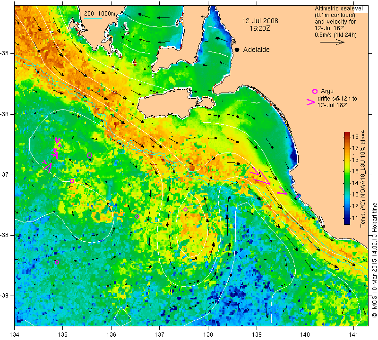Click the '200 1000m' depth contour label
Screen dimensions: 378x340
click(100, 14)
